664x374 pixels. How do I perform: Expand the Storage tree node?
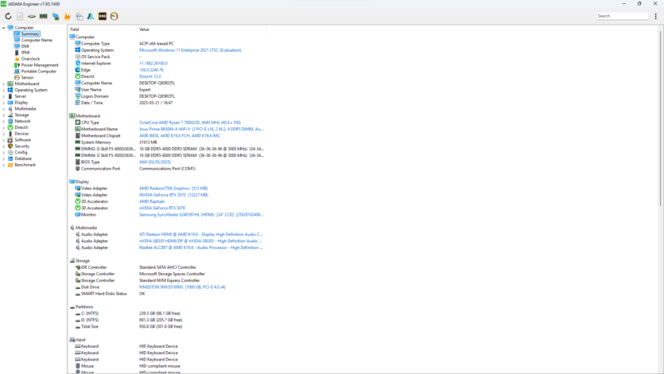(x=4, y=115)
